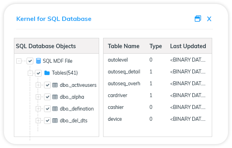Click the Type value for autoseq_detail
The image size is (232, 148).
tap(151, 72)
